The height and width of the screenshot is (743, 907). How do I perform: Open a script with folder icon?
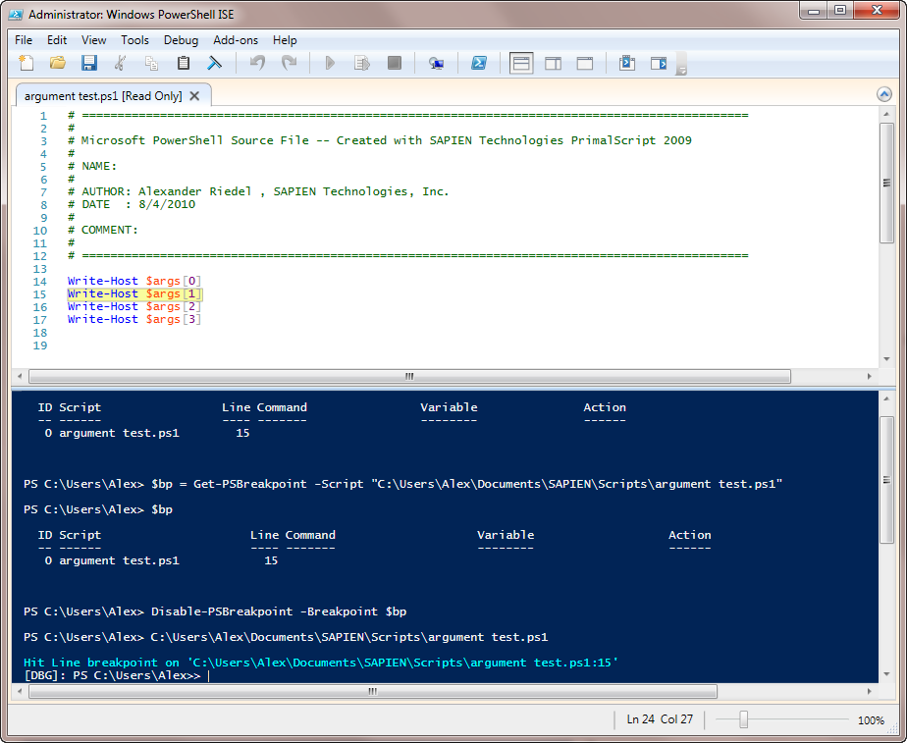tap(57, 63)
